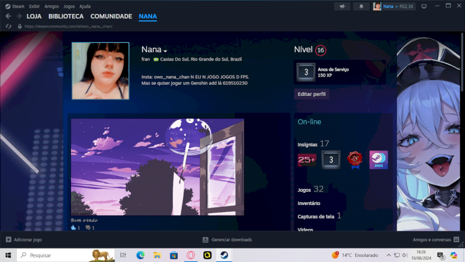Open the Steam 2022 replay badge
Image resolution: width=465 pixels, height=262 pixels.
click(378, 160)
